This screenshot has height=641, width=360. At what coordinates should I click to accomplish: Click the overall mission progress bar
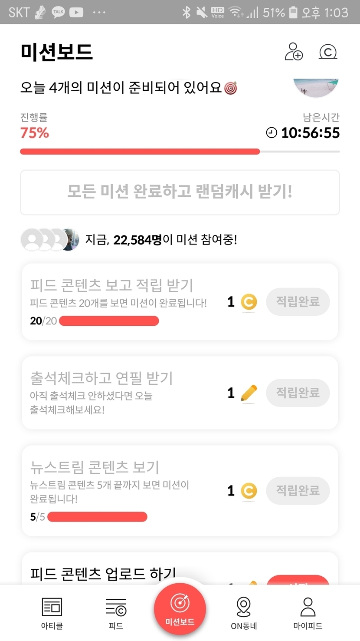click(x=180, y=152)
